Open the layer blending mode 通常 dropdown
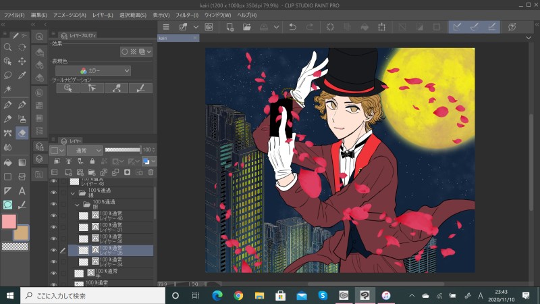 point(86,150)
